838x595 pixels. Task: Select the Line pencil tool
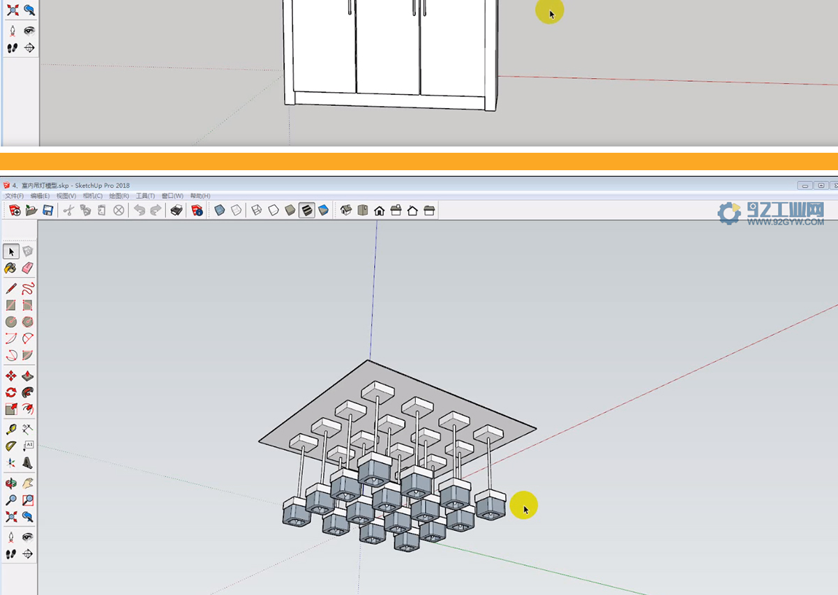(11, 289)
